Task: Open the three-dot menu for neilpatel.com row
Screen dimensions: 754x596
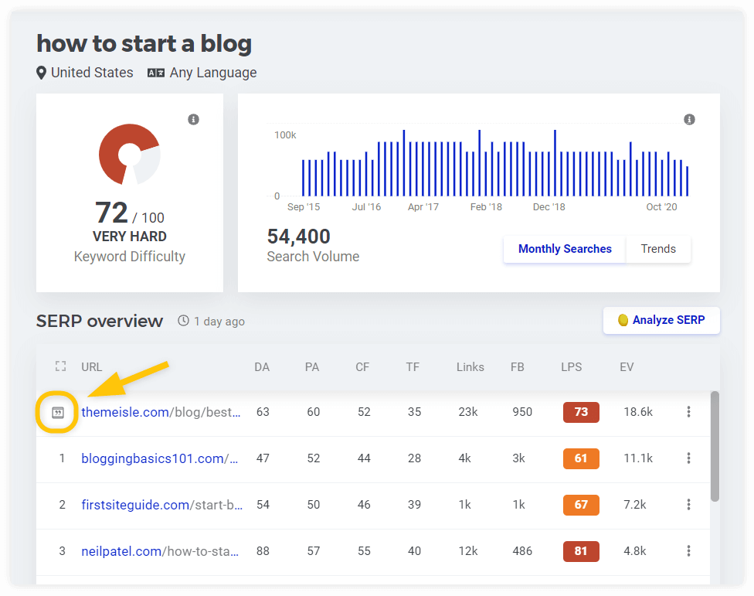Action: (688, 551)
